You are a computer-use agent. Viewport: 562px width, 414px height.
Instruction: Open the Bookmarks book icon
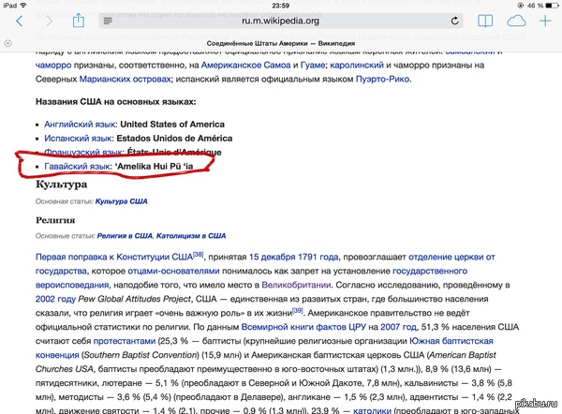(482, 21)
